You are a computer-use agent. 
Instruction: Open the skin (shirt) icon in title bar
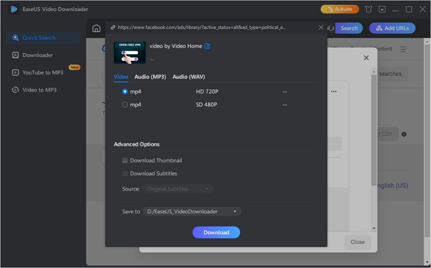point(368,9)
